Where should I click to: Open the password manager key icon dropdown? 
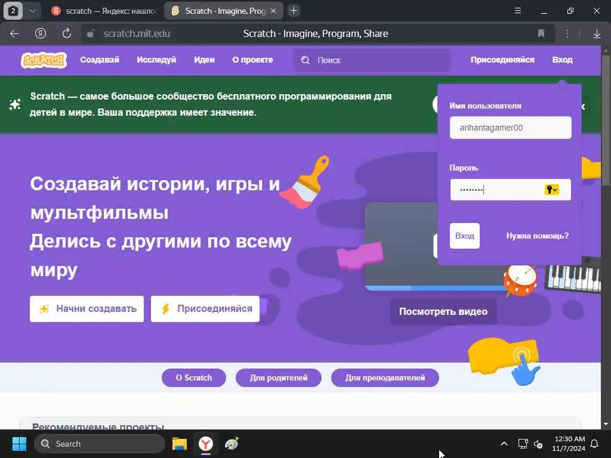[552, 190]
